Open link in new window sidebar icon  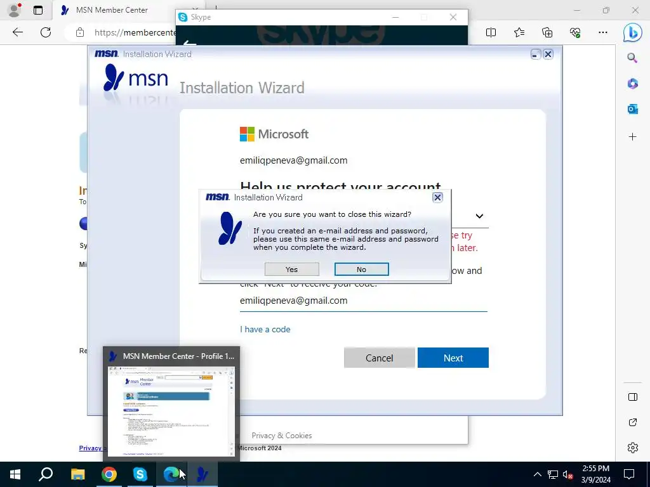click(633, 422)
